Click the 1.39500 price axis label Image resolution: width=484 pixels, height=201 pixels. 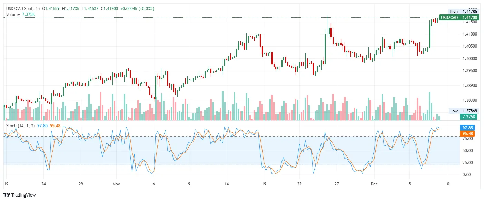tap(470, 71)
